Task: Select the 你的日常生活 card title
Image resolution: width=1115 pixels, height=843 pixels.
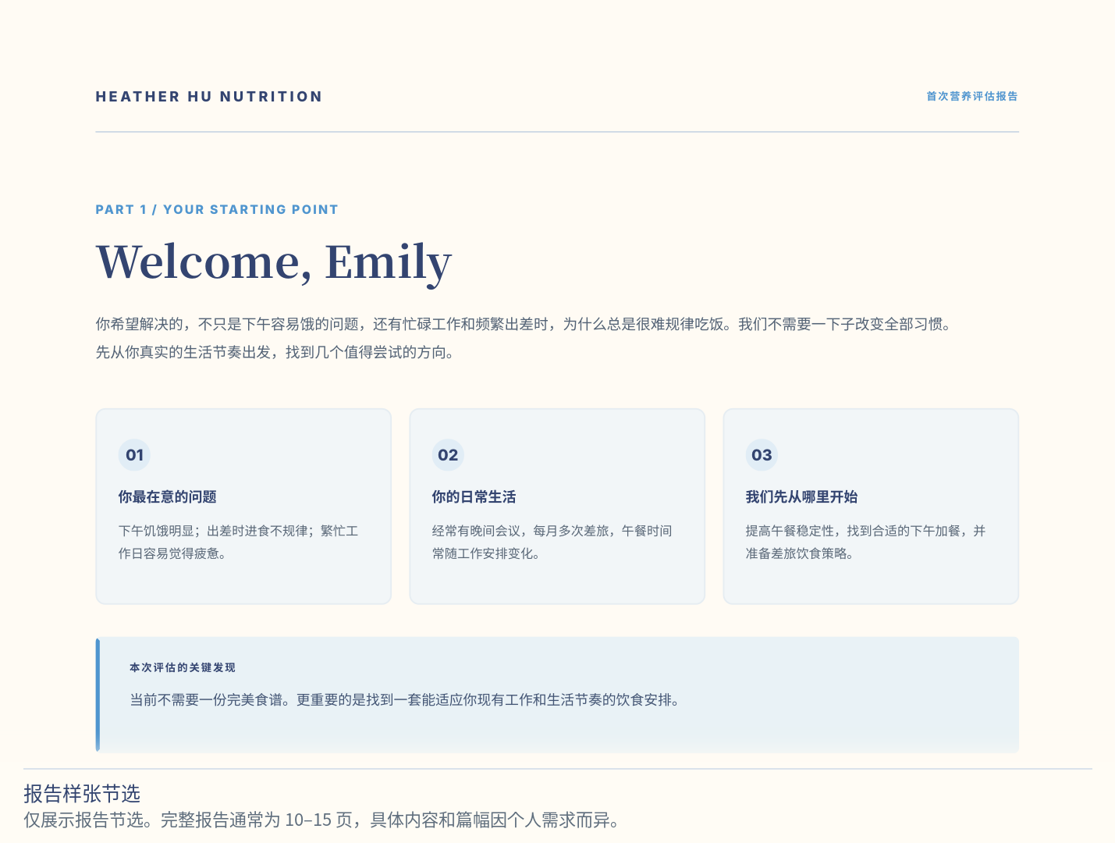Action: pyautogui.click(x=474, y=496)
